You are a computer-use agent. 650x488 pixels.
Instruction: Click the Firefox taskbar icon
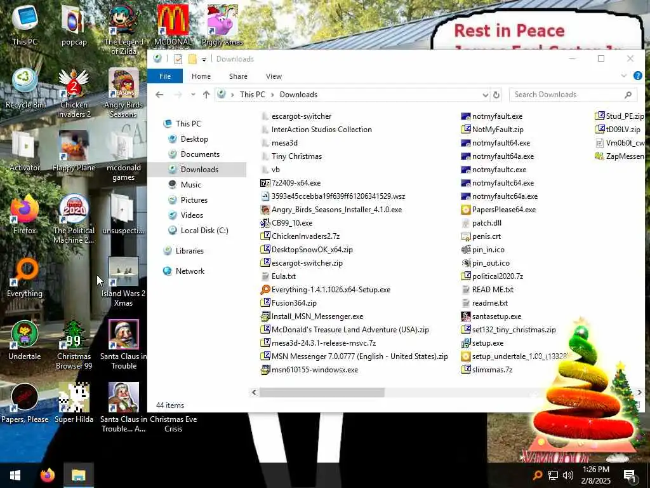click(x=47, y=475)
